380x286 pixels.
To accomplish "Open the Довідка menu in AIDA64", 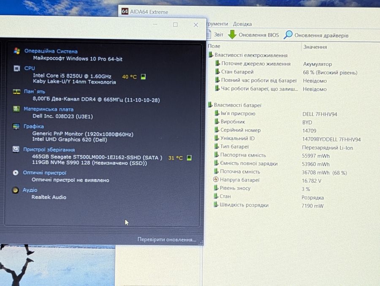I will pyautogui.click(x=242, y=24).
